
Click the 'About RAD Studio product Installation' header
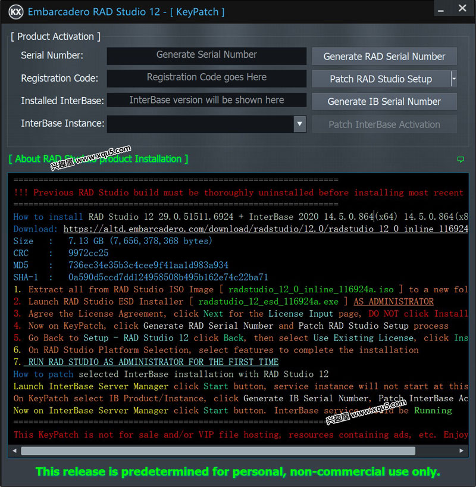pyautogui.click(x=98, y=159)
